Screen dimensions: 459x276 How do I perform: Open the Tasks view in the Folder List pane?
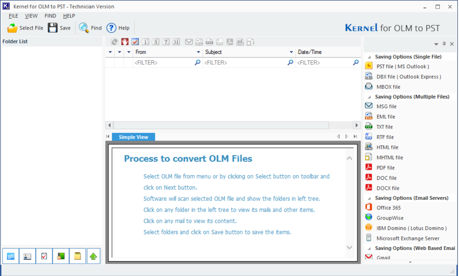(x=44, y=256)
